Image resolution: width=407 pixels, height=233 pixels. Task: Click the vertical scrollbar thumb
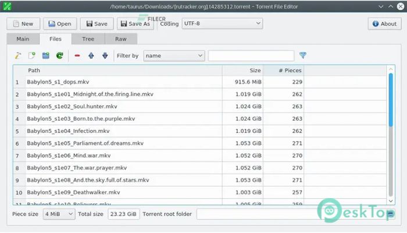391,100
